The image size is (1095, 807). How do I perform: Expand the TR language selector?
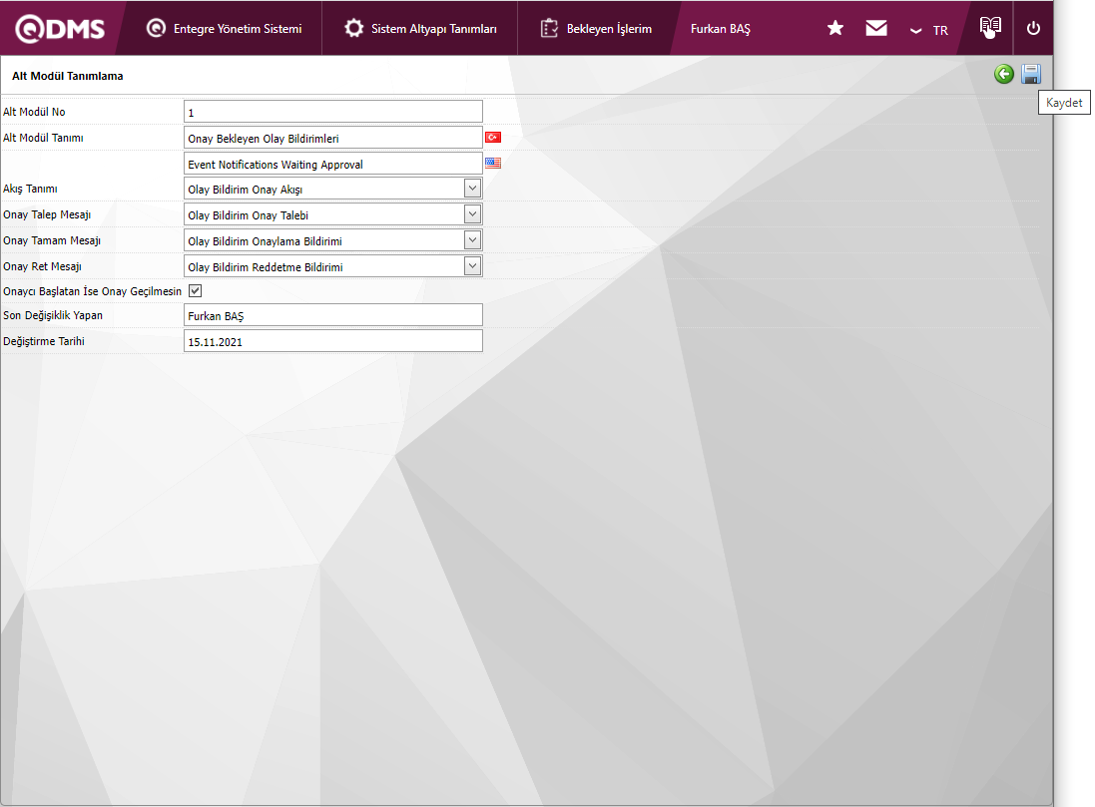(x=928, y=30)
